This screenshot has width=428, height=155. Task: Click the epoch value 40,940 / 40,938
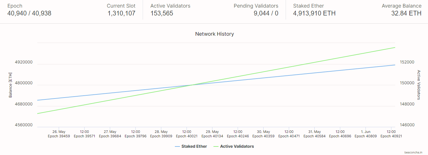click(x=29, y=13)
